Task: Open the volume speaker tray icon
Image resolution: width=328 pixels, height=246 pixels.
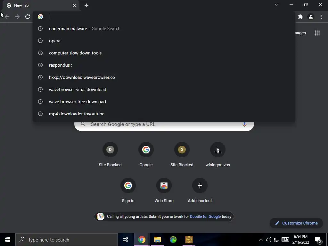Action: click(x=269, y=240)
